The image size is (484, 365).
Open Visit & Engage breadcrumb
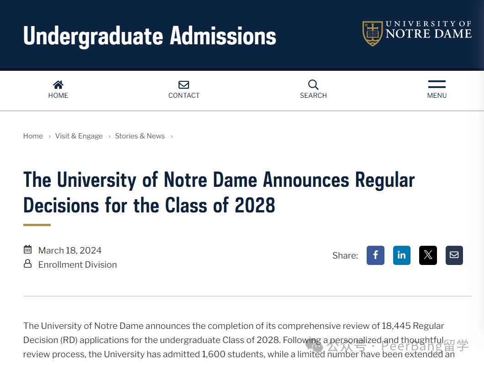coord(79,136)
